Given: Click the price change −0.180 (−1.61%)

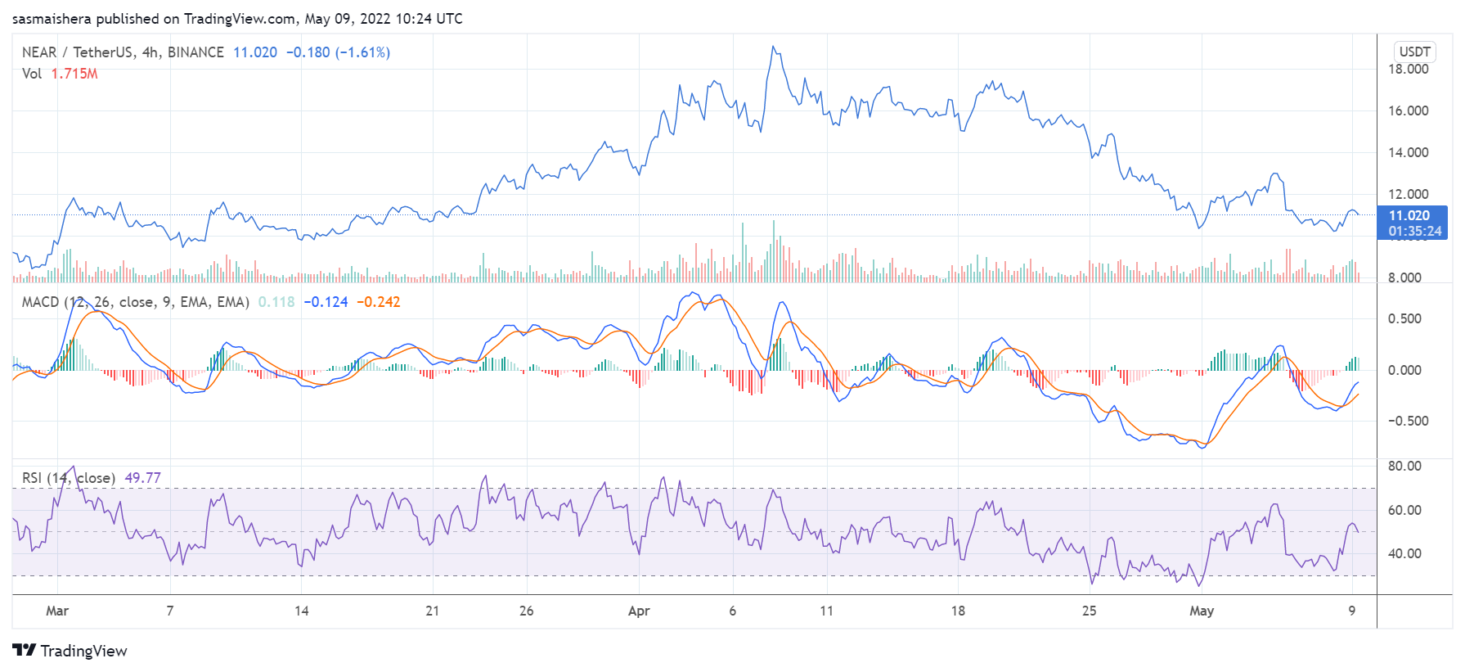Looking at the screenshot, I should (338, 52).
